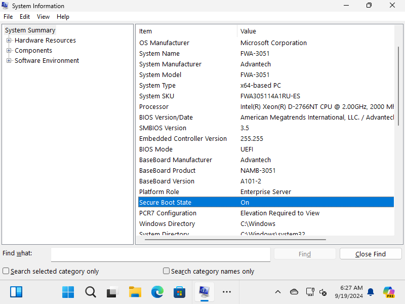Image resolution: width=405 pixels, height=304 pixels.
Task: Click the FWA305114A1RU-ES value
Action: coord(270,96)
